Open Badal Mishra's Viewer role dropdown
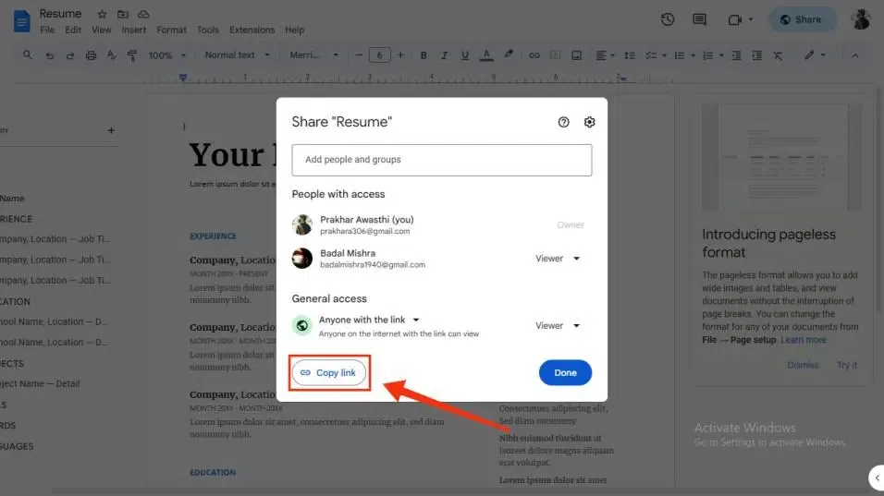This screenshot has width=884, height=496. pos(558,259)
